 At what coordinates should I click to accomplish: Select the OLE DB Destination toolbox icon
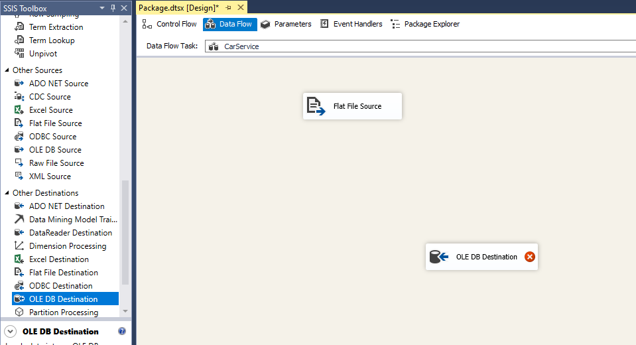[19, 299]
